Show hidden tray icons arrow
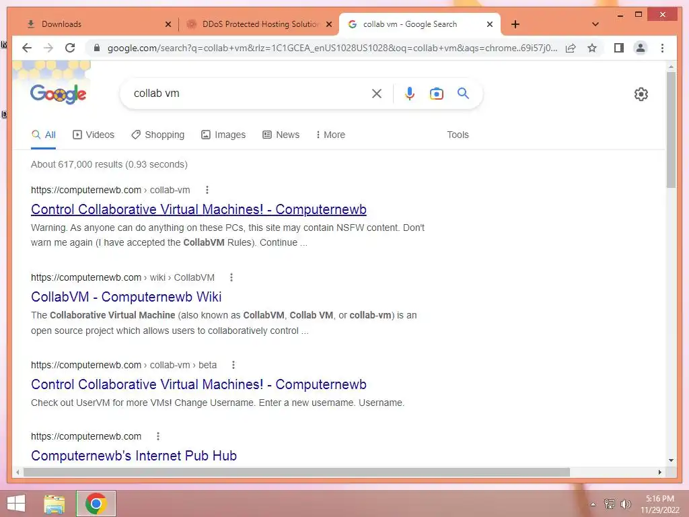The width and height of the screenshot is (689, 517). click(593, 504)
